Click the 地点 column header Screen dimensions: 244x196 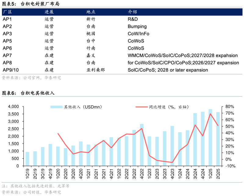point(91,12)
